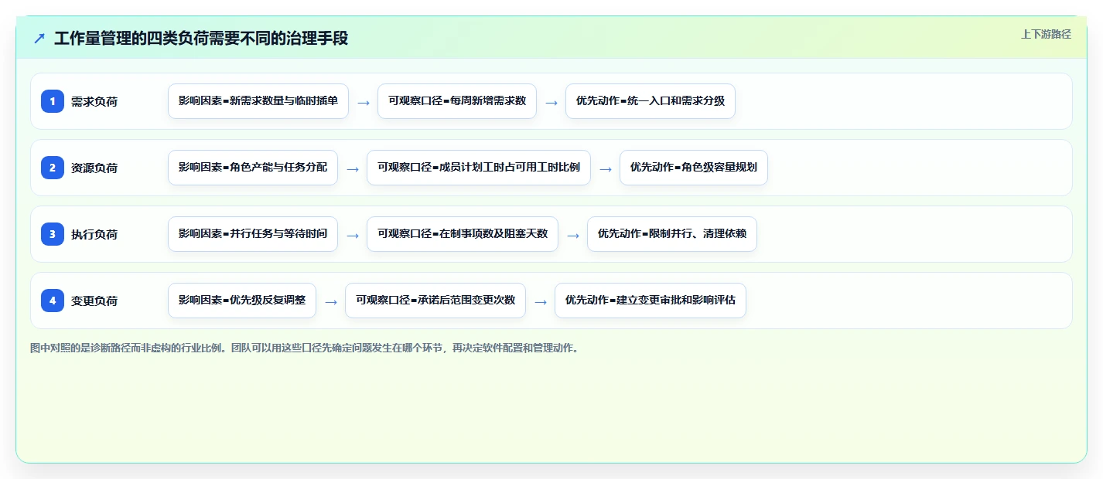Click the 可观察口径=在制事项数及阻塞天数 chip
Image resolution: width=1103 pixels, height=479 pixels.
[463, 234]
